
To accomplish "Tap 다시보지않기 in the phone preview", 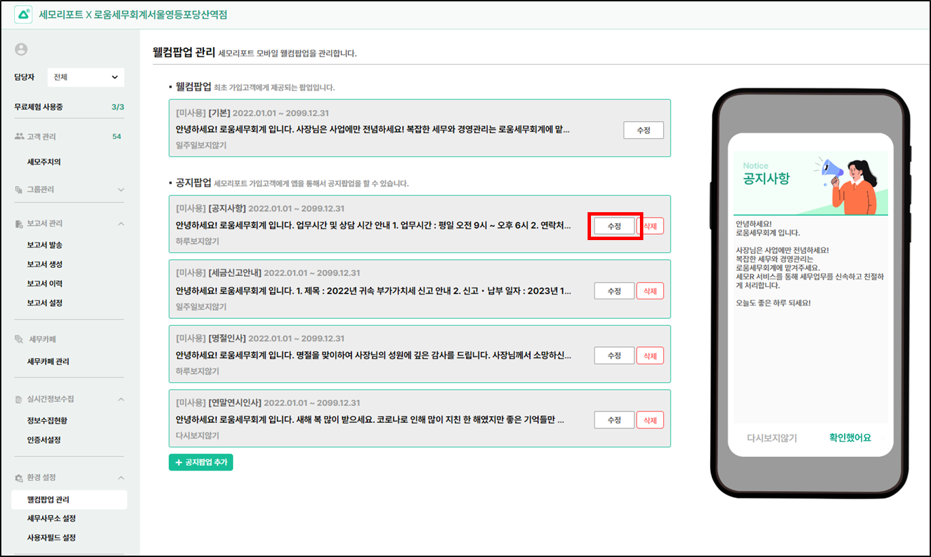I will [x=772, y=438].
